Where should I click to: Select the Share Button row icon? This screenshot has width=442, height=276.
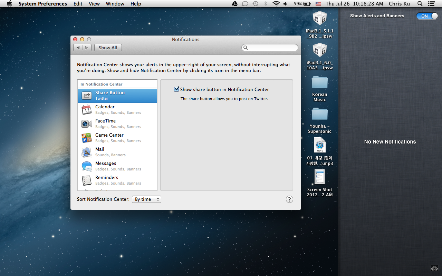(87, 96)
